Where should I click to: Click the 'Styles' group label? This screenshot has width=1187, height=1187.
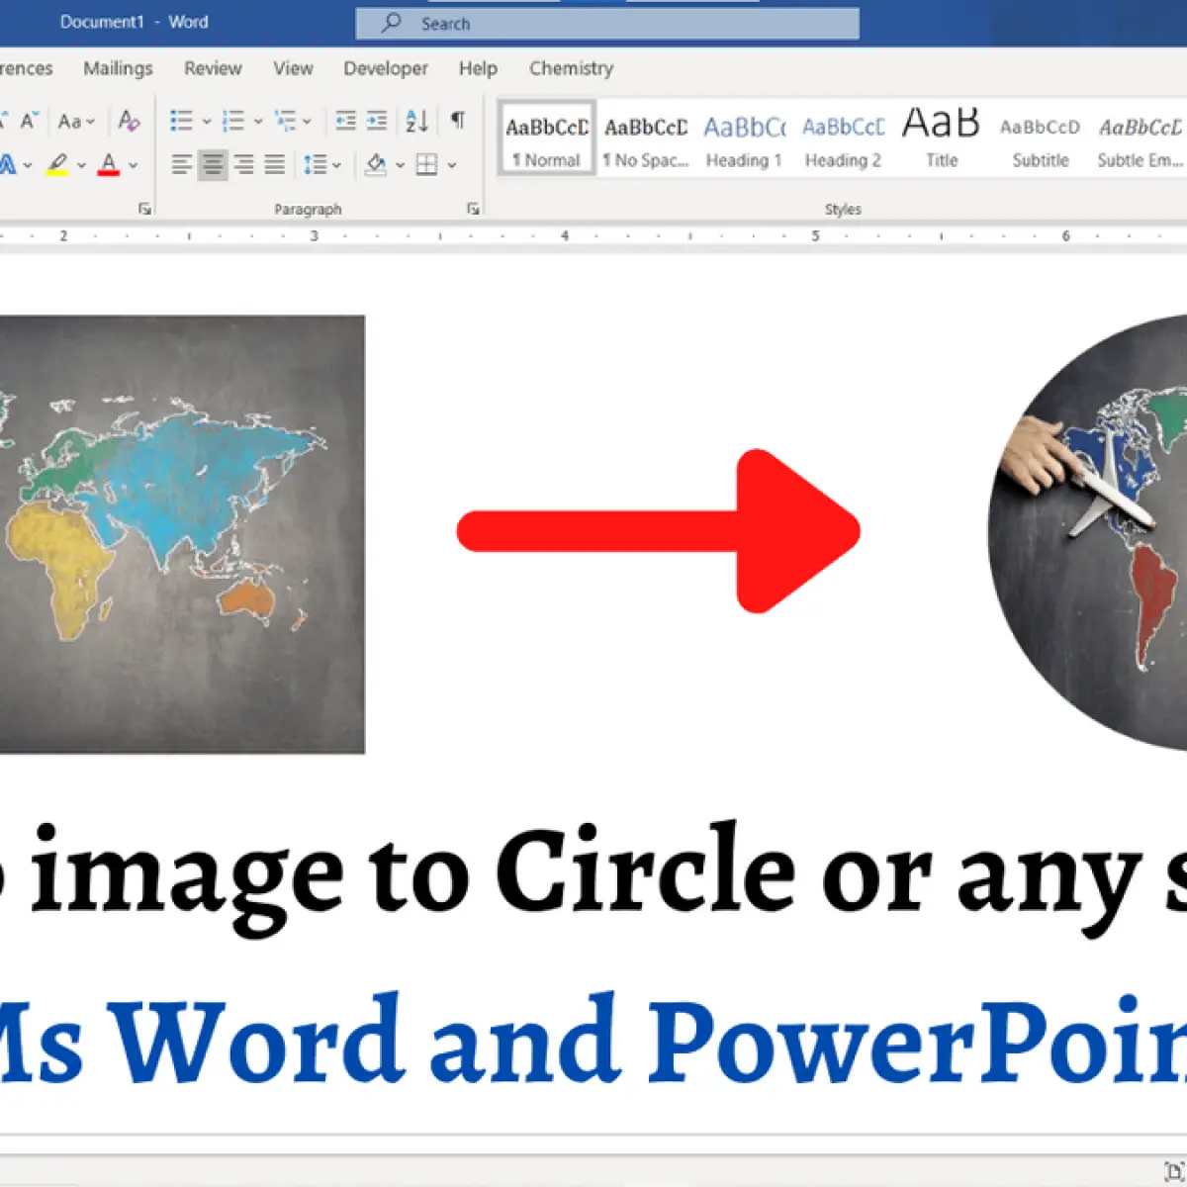pyautogui.click(x=843, y=209)
